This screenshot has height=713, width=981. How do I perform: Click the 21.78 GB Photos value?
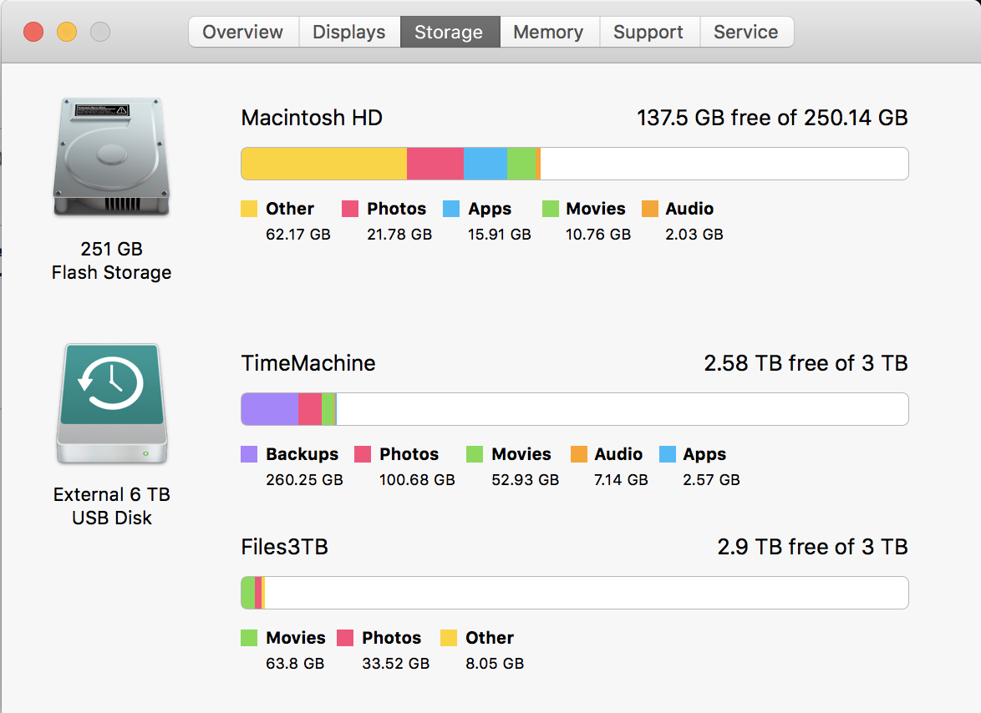coord(399,235)
